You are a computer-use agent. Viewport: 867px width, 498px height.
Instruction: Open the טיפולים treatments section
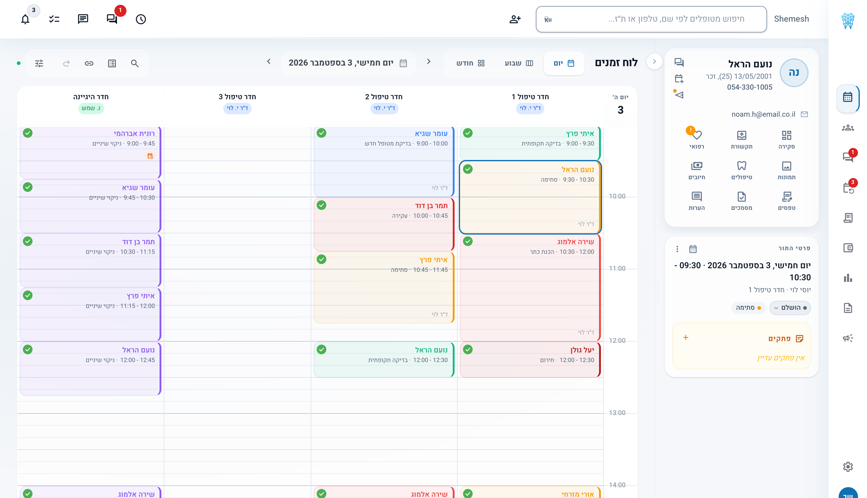741,170
